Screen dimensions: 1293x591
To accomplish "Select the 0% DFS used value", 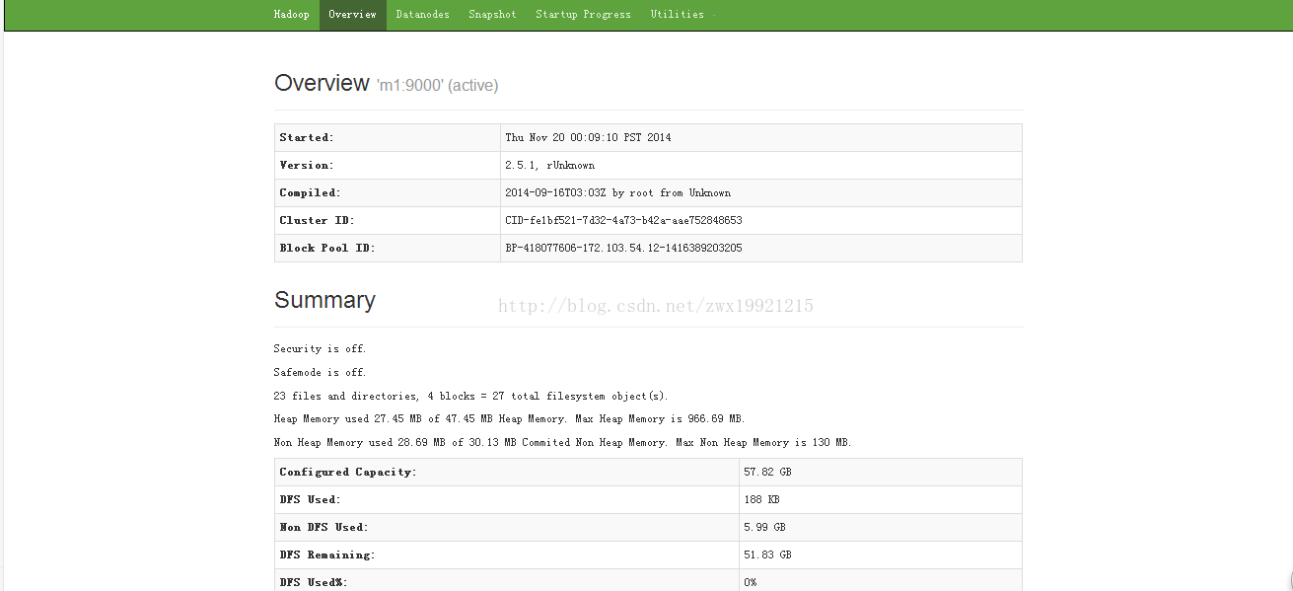I will [x=750, y=582].
